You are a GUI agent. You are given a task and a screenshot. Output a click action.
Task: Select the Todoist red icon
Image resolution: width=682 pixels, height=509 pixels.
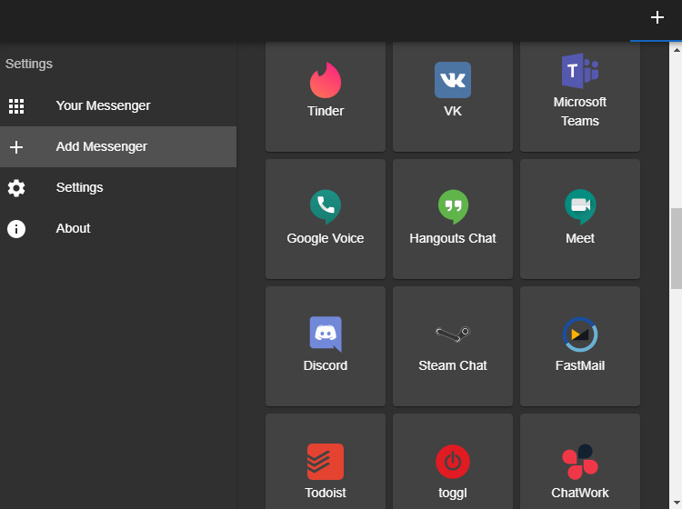click(x=326, y=462)
